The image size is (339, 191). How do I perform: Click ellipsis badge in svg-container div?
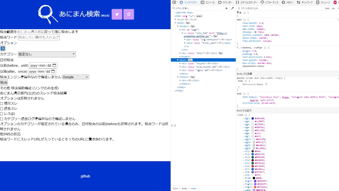click(222, 40)
